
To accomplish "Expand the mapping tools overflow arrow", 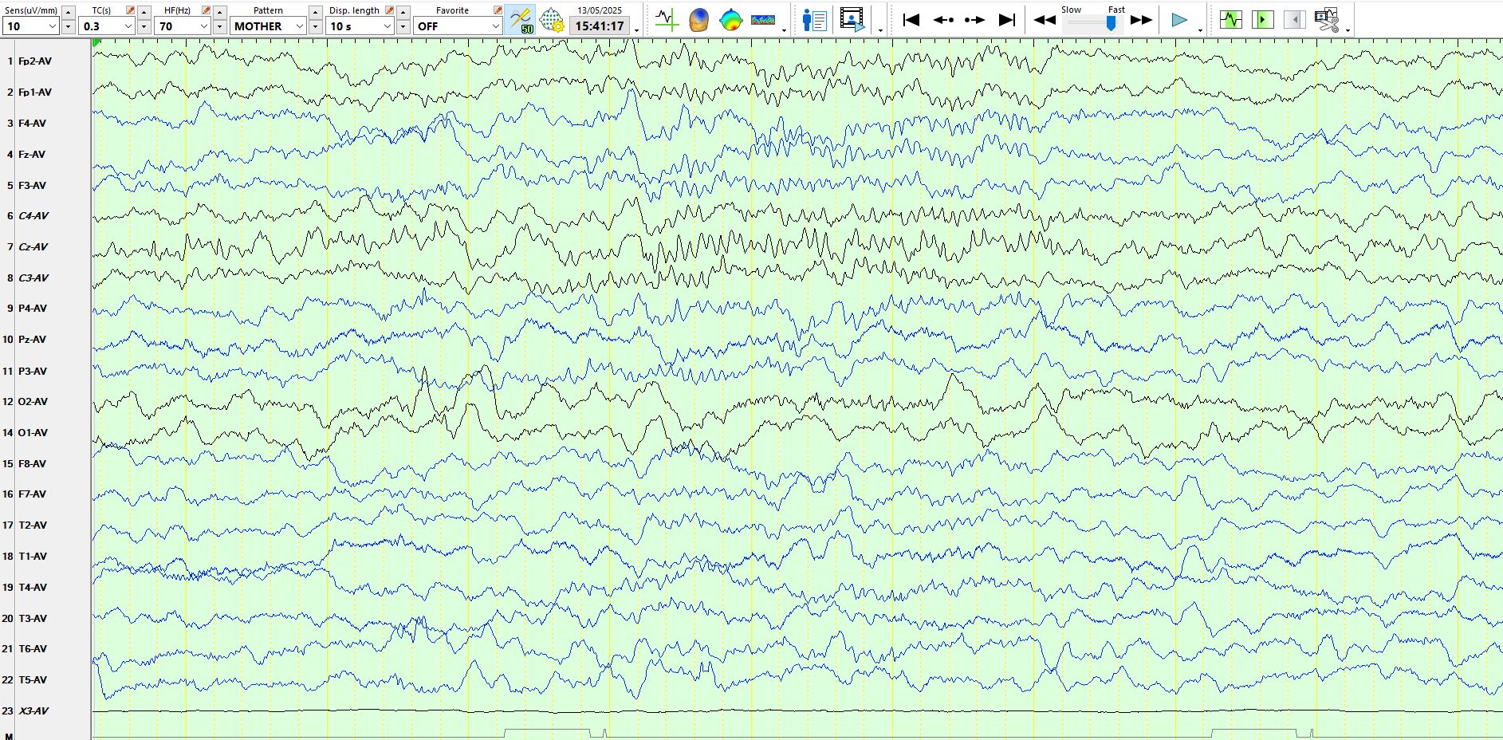I will (x=785, y=30).
